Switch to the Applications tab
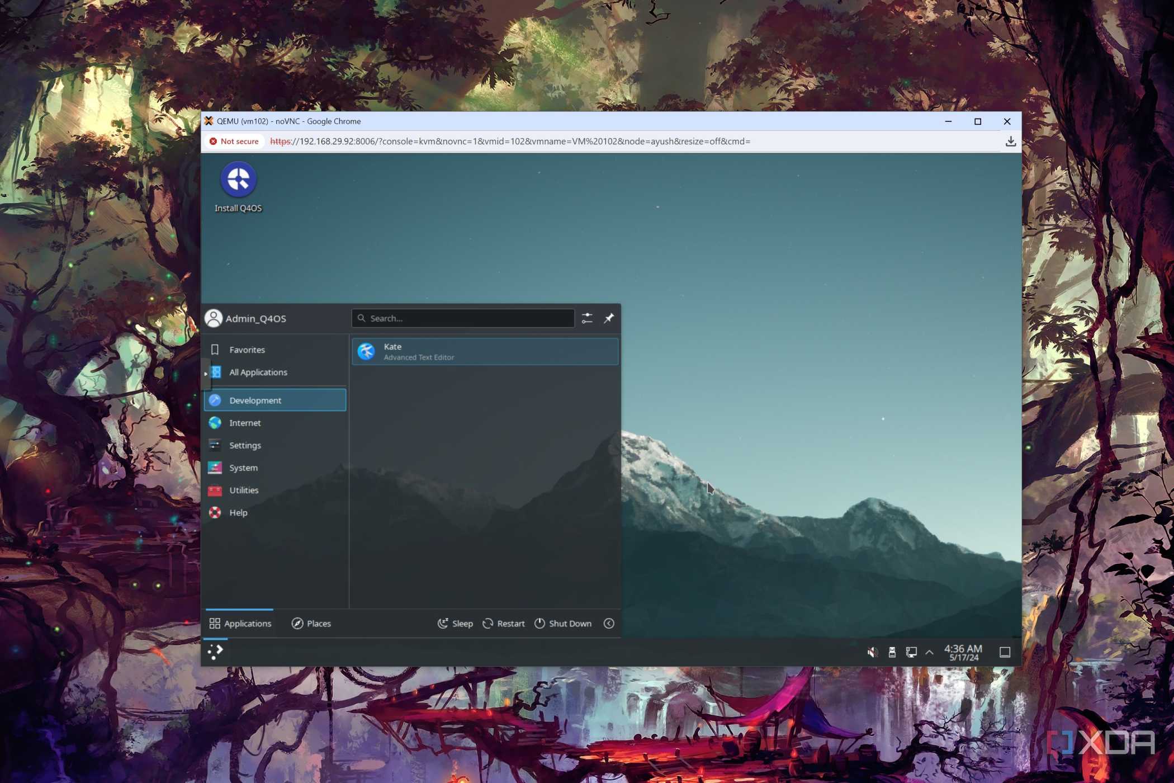Viewport: 1174px width, 783px height. point(240,623)
